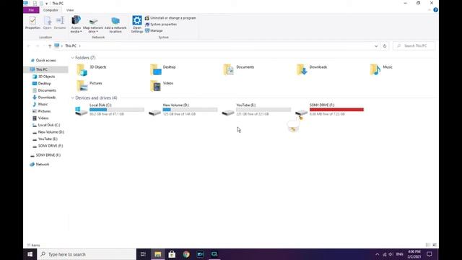The height and width of the screenshot is (260, 462).
Task: Open the File ribbon tab
Action: click(x=31, y=10)
